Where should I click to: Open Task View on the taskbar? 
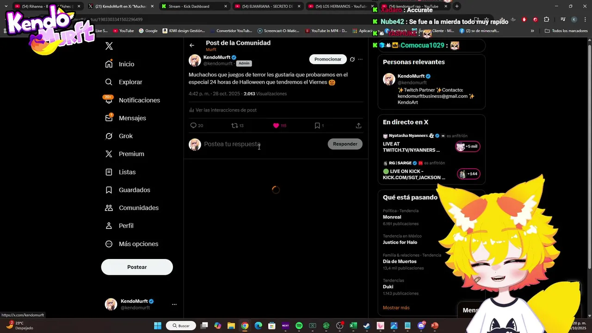pos(204,326)
